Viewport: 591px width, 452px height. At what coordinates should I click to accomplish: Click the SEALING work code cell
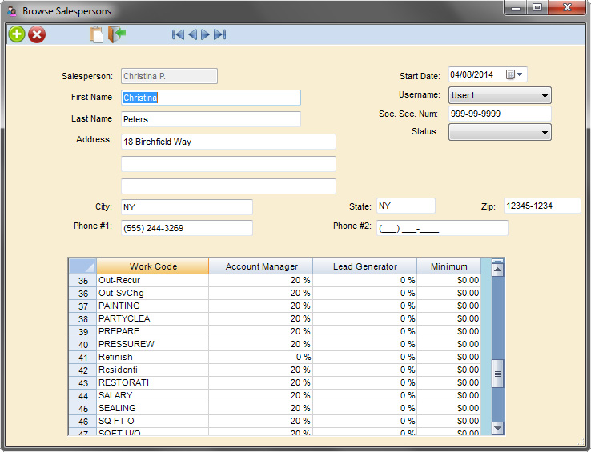(x=153, y=409)
